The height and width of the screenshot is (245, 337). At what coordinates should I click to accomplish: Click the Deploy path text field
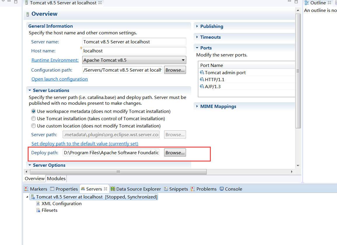coord(111,152)
